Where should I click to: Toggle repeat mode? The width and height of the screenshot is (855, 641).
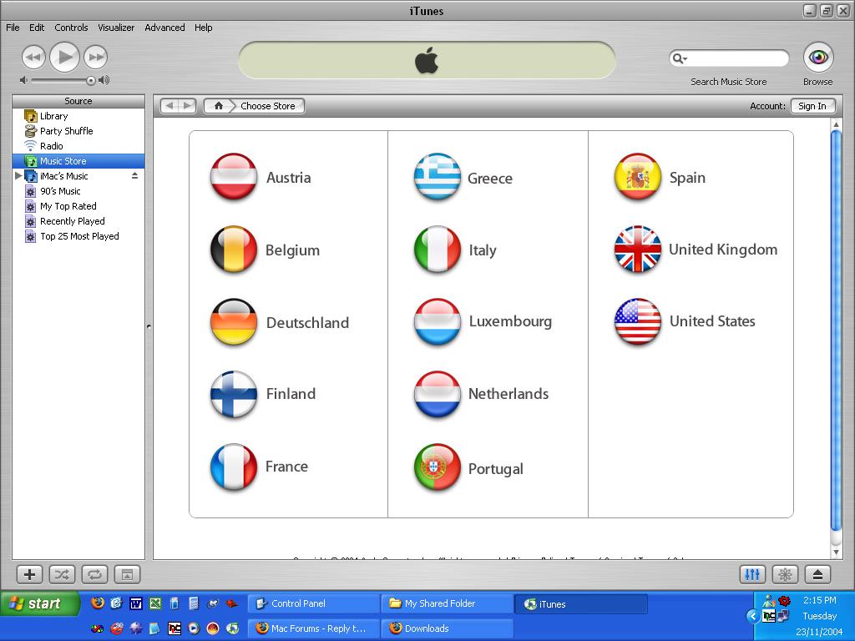click(94, 574)
